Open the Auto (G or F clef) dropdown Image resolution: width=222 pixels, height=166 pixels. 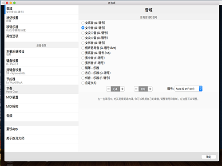coord(188,89)
